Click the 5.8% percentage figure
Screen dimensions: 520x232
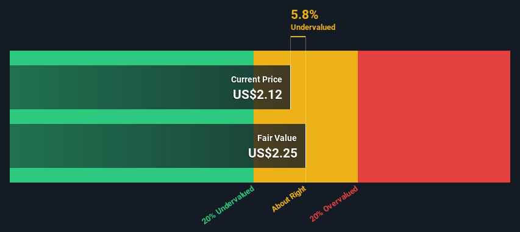304,15
